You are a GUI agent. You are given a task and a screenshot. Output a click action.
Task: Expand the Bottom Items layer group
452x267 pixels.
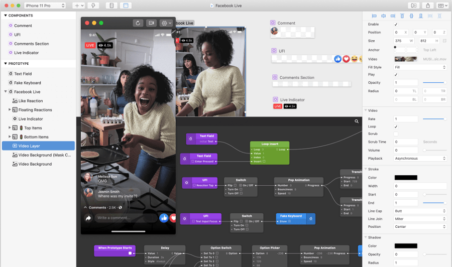point(10,137)
